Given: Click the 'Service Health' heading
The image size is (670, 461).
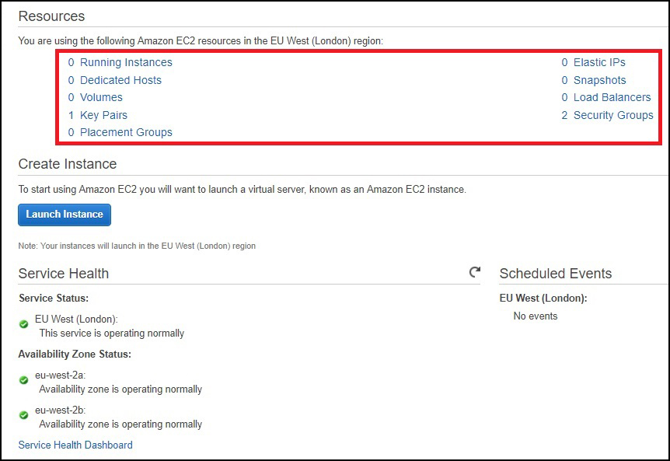Looking at the screenshot, I should pos(64,274).
